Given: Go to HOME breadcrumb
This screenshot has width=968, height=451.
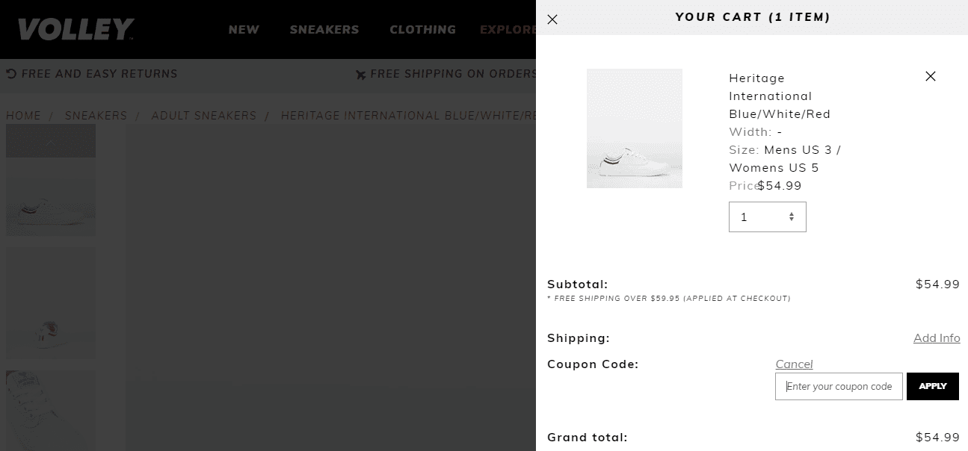Looking at the screenshot, I should click(x=24, y=116).
